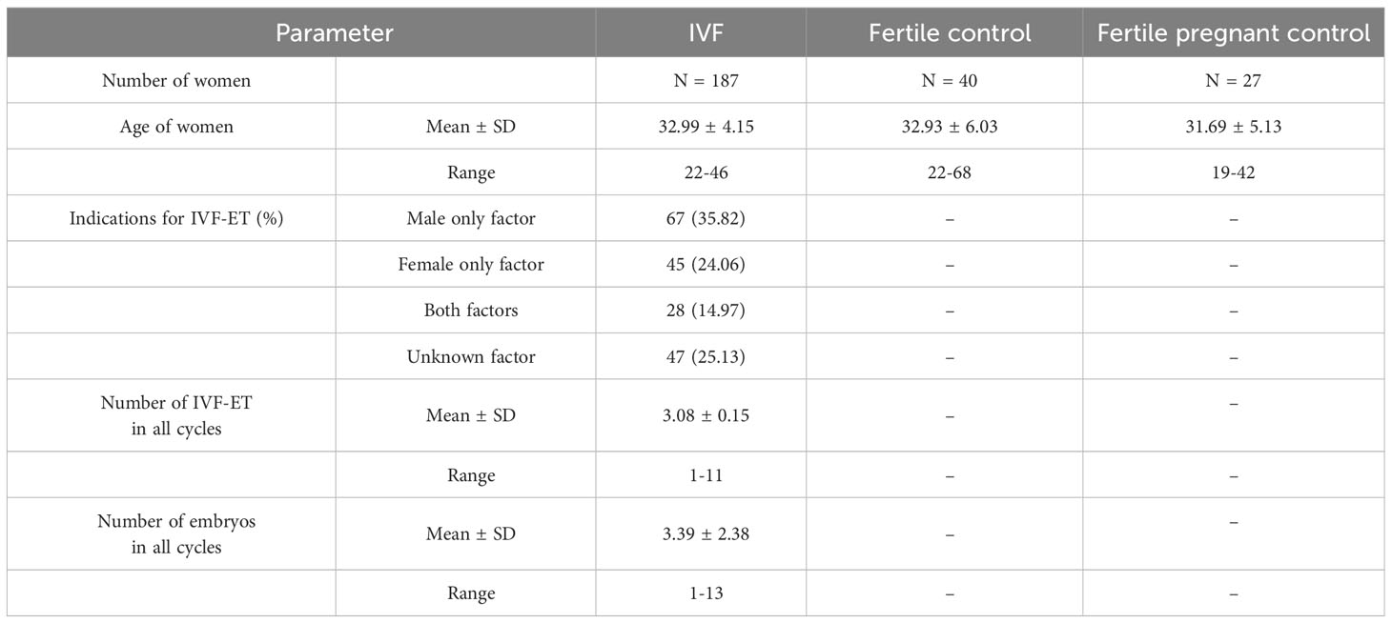Select the Number of women row label
The image size is (1392, 623).
[x=176, y=81]
